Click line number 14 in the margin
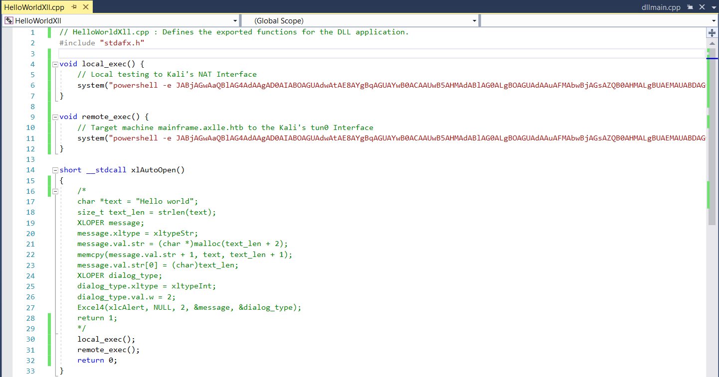This screenshot has width=719, height=377. [30, 170]
